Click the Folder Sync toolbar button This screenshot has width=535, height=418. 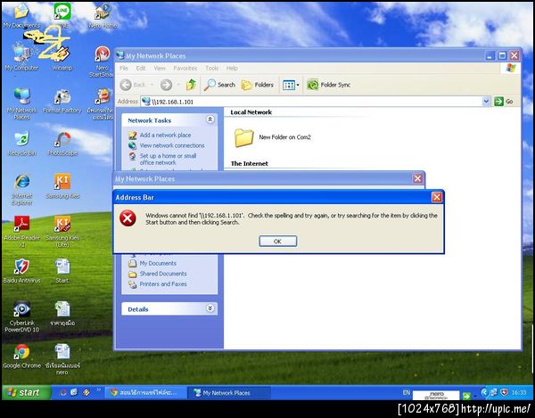point(328,85)
